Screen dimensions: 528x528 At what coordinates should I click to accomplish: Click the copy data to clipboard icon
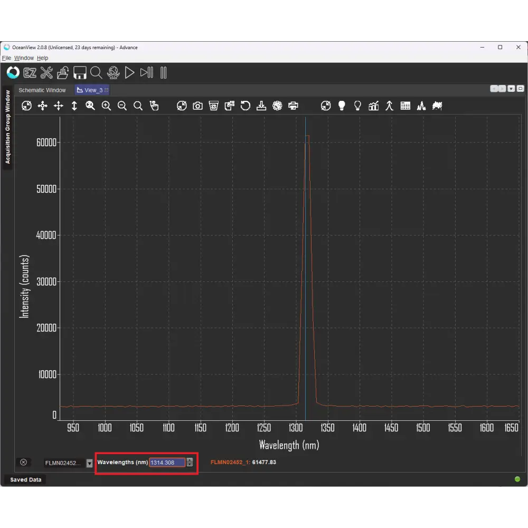coord(230,106)
